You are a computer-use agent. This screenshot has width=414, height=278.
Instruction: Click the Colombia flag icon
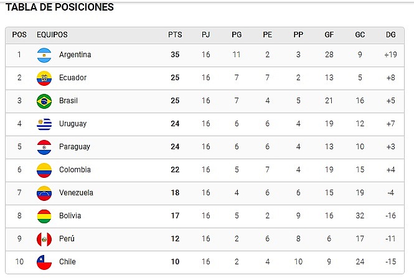(x=44, y=170)
